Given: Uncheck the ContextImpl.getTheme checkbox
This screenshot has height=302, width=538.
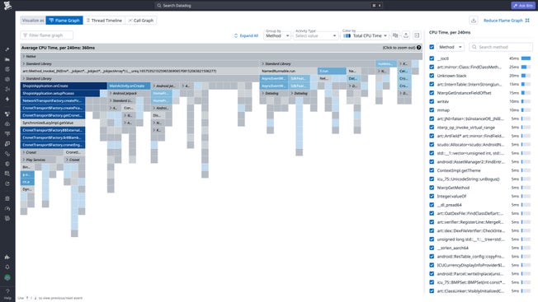Looking at the screenshot, I should [x=432, y=170].
